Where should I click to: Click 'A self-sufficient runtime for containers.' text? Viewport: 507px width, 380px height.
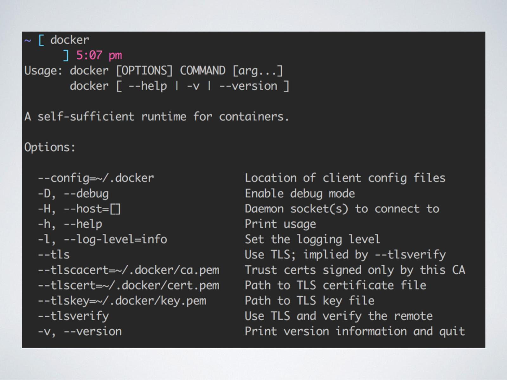tap(157, 117)
